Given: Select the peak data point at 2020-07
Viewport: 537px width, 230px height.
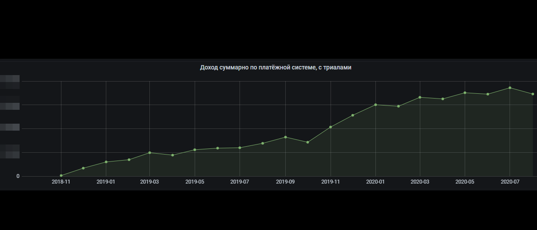Looking at the screenshot, I should 510,88.
